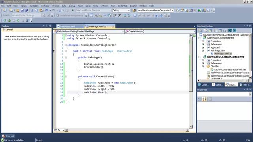253x142 pixels.
Task: Pin the Solution Explorer auto-hide pin
Action: (247, 26)
